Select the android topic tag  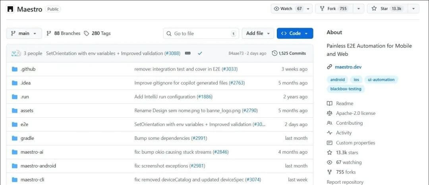pyautogui.click(x=337, y=80)
